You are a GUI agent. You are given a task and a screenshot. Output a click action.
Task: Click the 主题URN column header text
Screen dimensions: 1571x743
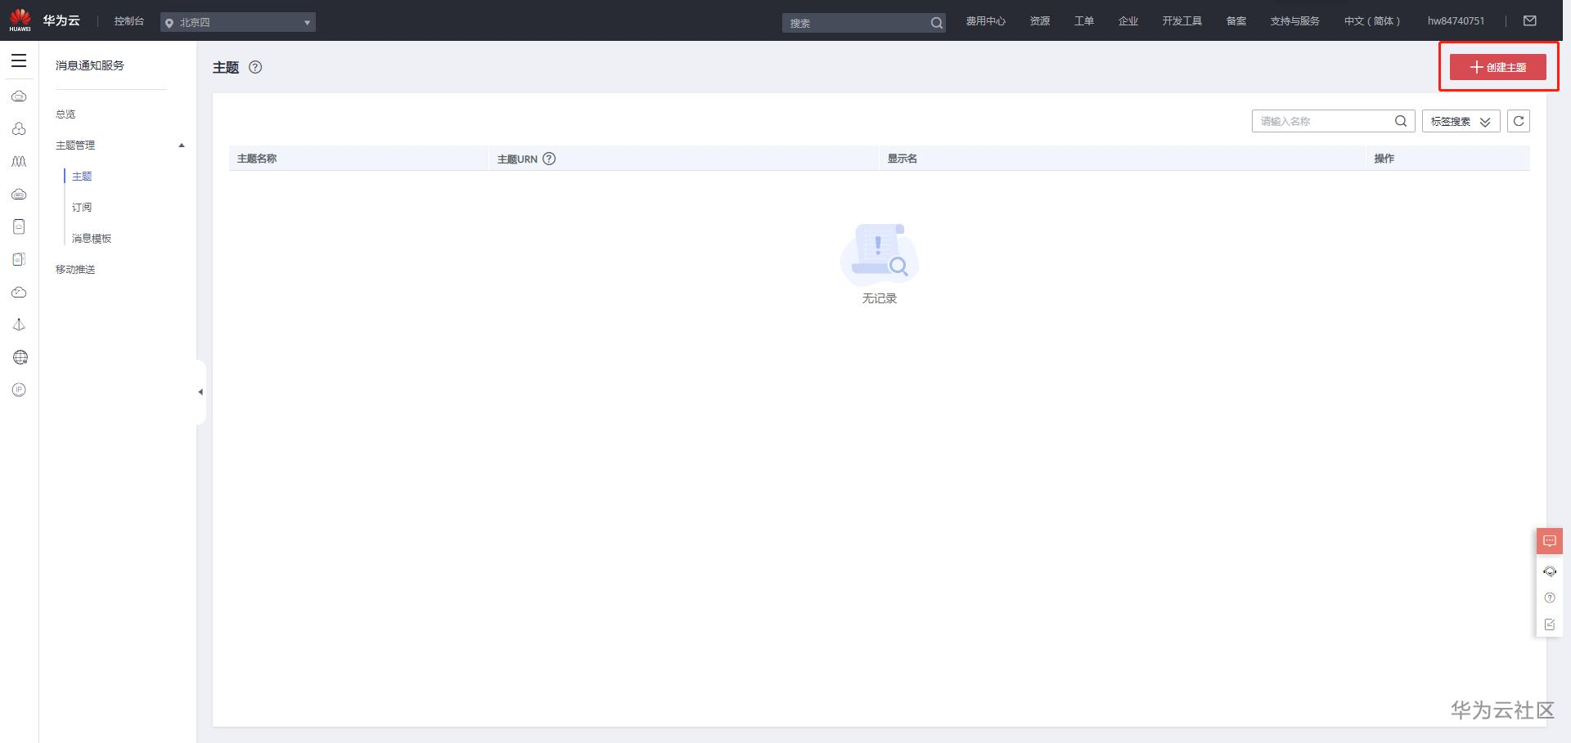coord(517,159)
